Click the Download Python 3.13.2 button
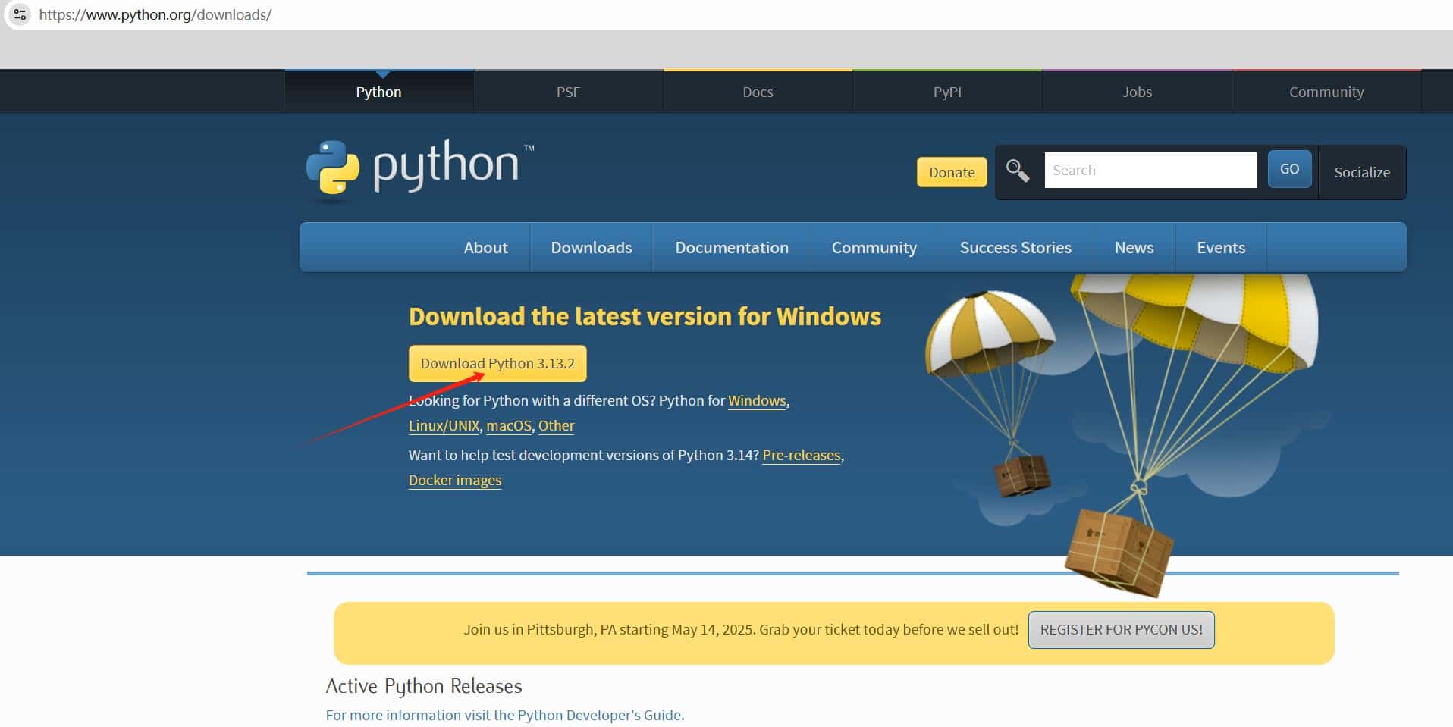 [x=497, y=363]
